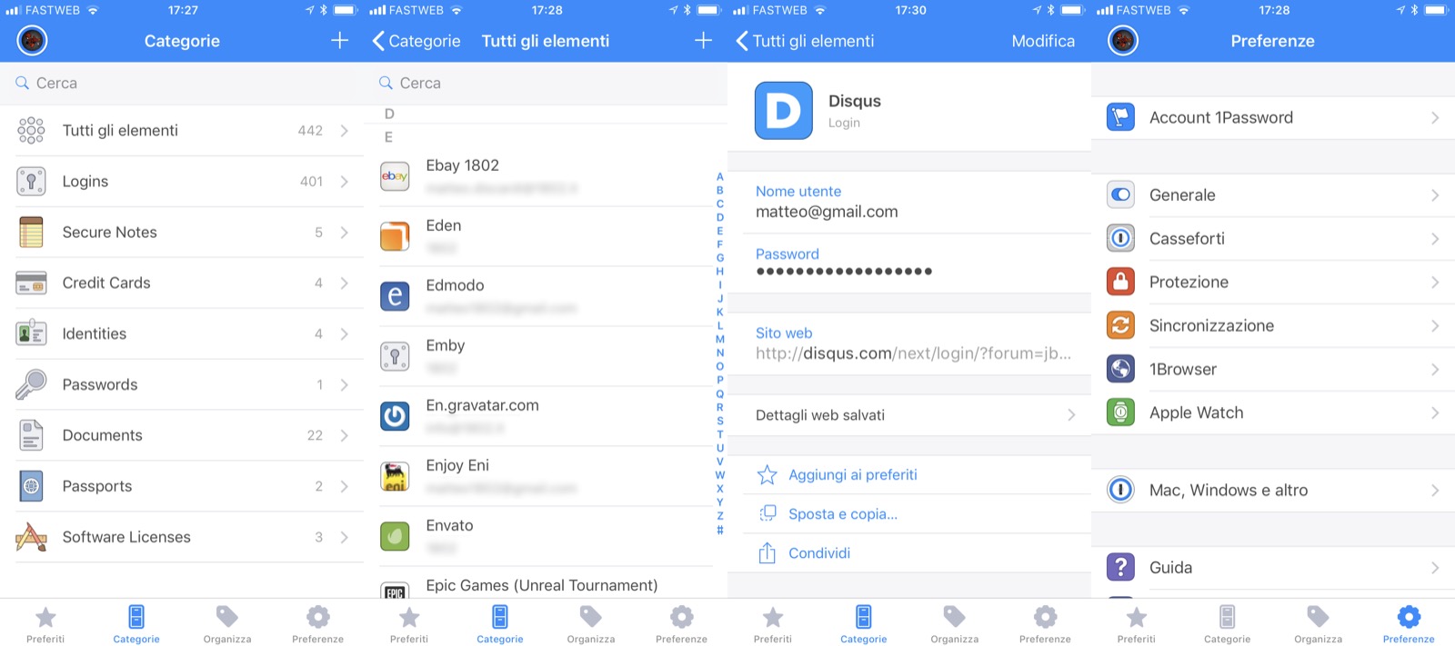Screen dimensions: 1455x646
Task: Tap the Generale toggle icon
Action: pyautogui.click(x=1120, y=194)
